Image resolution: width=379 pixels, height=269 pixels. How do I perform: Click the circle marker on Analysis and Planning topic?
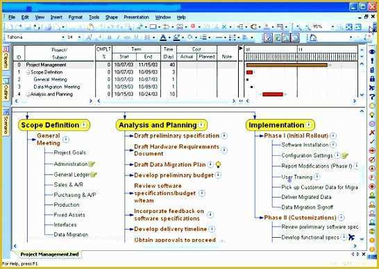click(x=201, y=125)
